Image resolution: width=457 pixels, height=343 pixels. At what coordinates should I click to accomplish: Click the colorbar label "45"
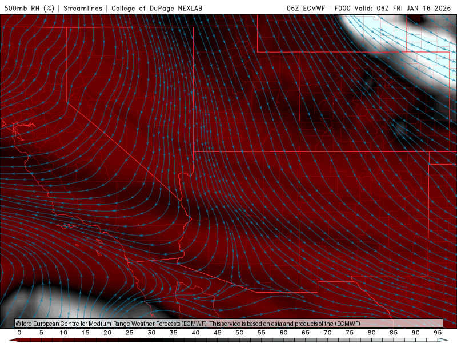pos(218,333)
